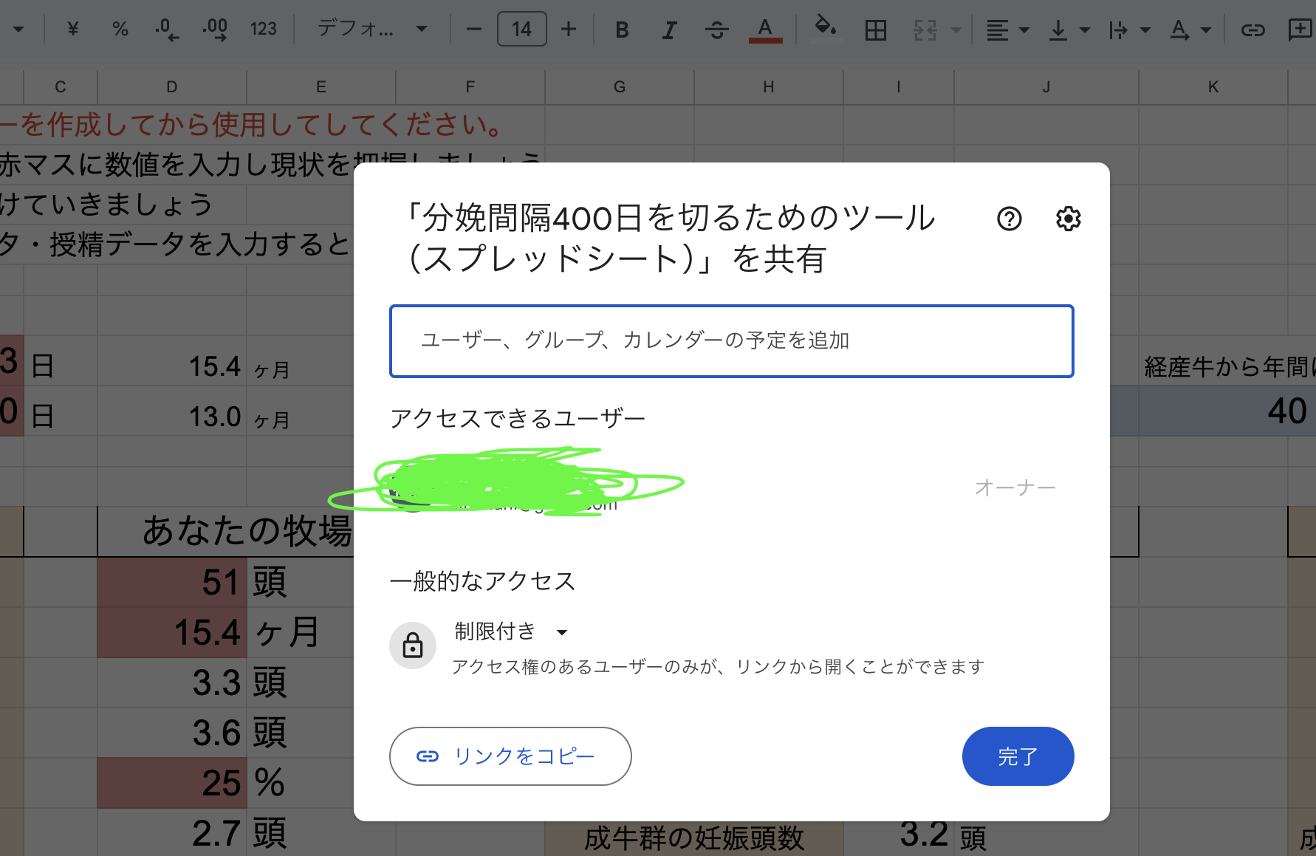This screenshot has height=856, width=1316.
Task: Click the add users input field
Action: (x=731, y=340)
